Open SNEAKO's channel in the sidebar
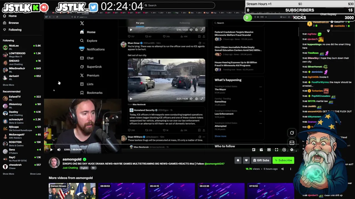This screenshot has width=355, height=199. pyautogui.click(x=22, y=62)
